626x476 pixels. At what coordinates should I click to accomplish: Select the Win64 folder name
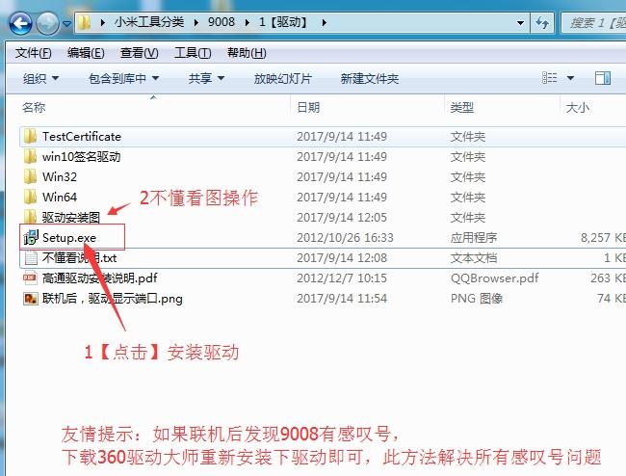coord(60,197)
